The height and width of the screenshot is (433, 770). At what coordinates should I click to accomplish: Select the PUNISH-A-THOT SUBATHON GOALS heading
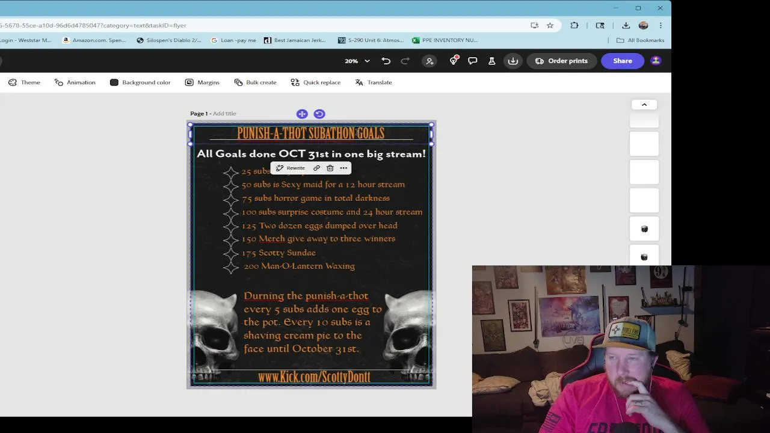pos(310,133)
